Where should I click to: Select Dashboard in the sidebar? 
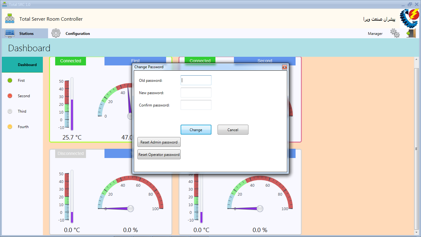(22, 65)
